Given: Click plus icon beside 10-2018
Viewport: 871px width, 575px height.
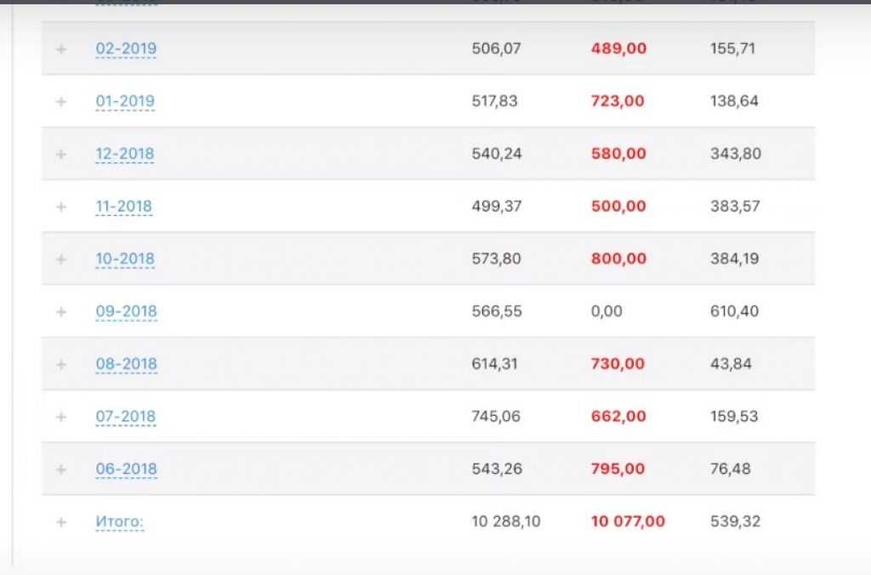Looking at the screenshot, I should pos(60,259).
